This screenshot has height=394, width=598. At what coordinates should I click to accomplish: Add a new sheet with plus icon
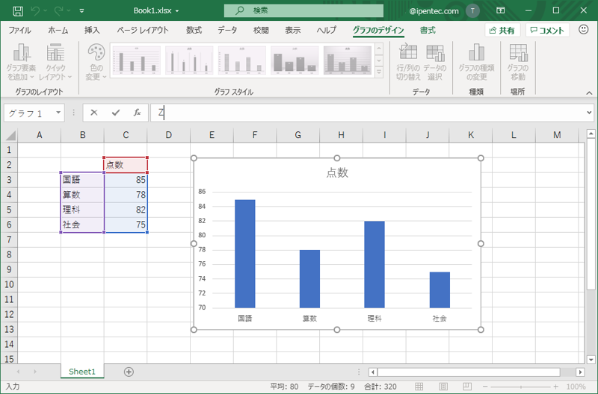tap(129, 372)
